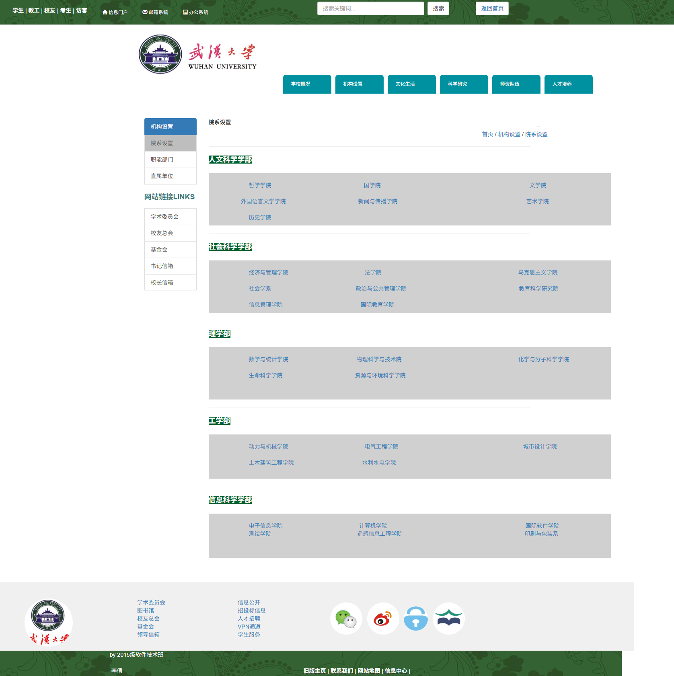
Task: Open the 国学院 link
Action: [372, 185]
